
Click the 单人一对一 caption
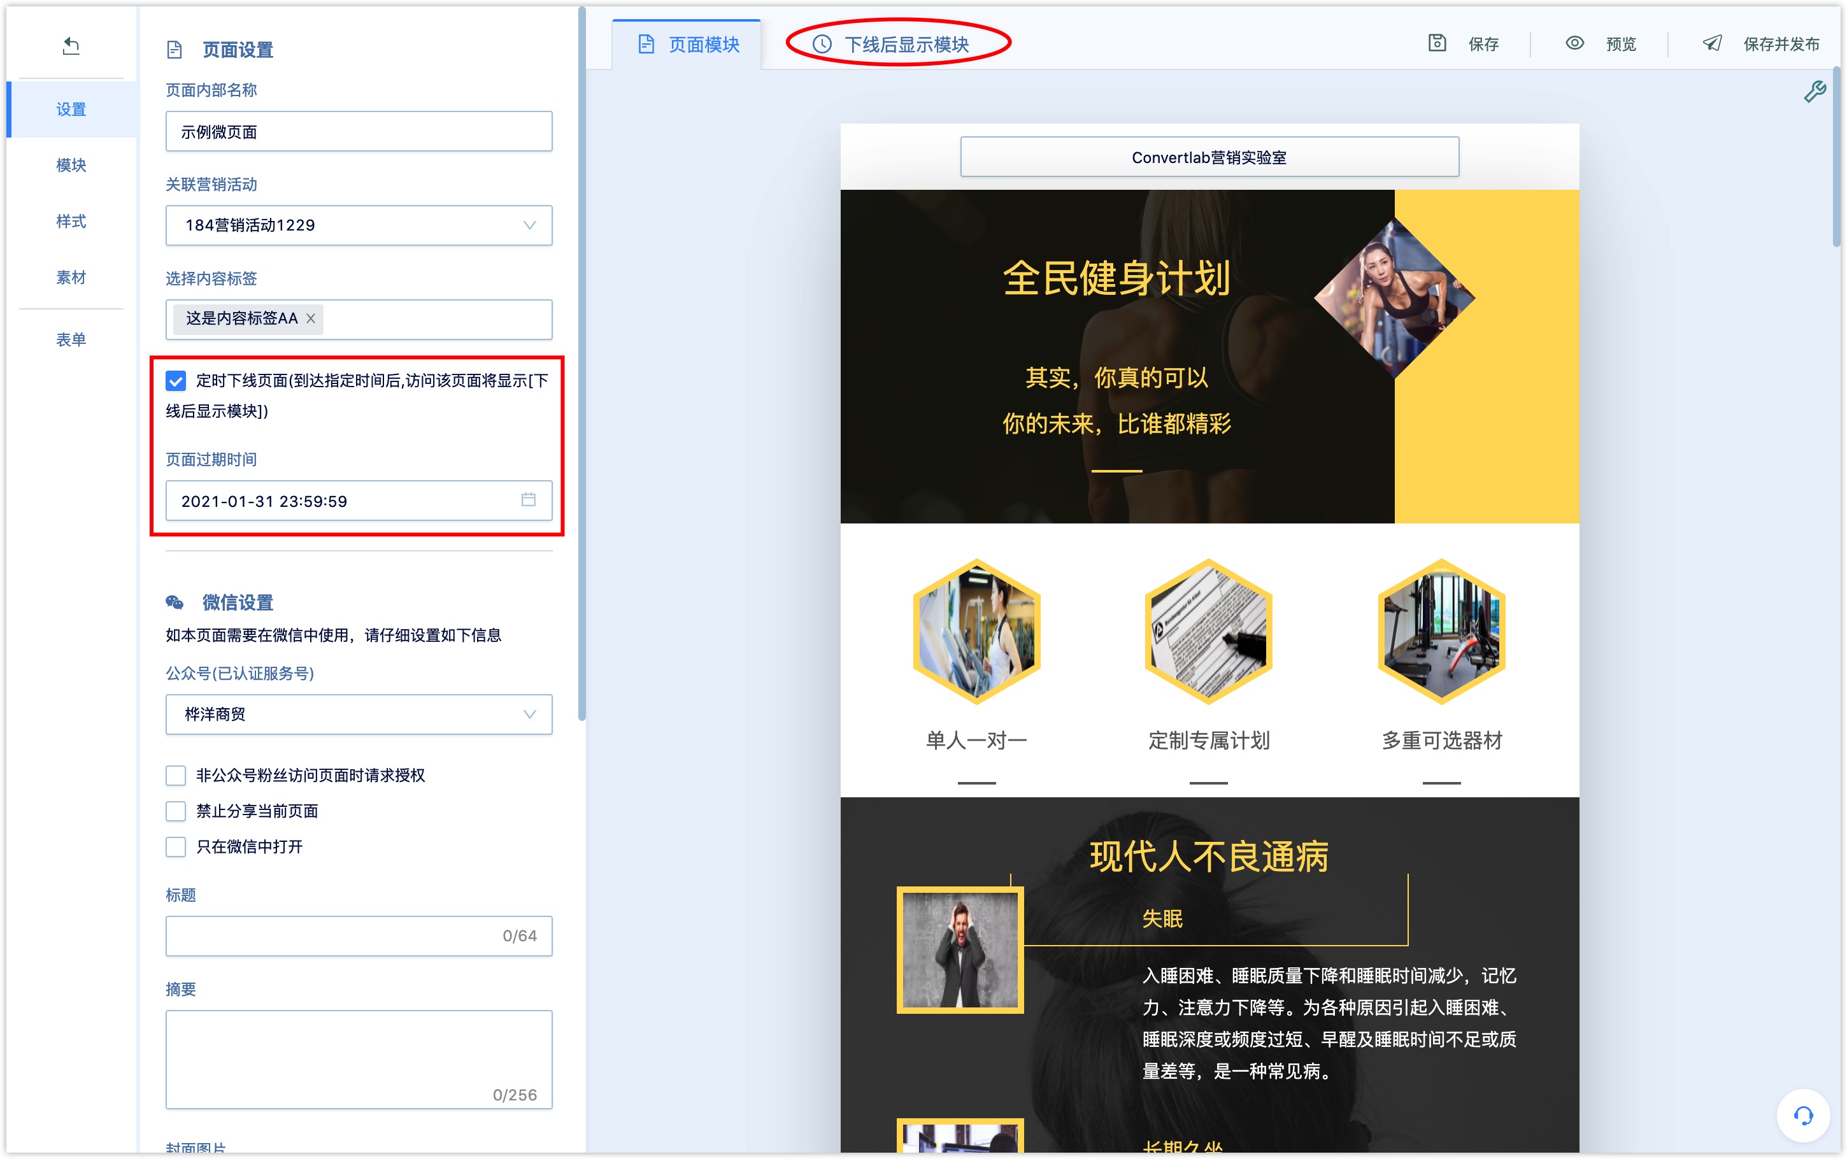click(x=976, y=741)
